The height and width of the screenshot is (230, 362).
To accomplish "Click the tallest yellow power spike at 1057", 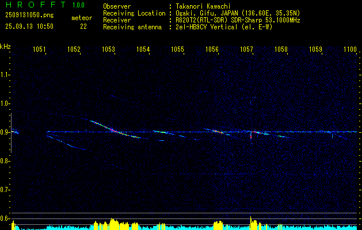I will pyautogui.click(x=250, y=223).
